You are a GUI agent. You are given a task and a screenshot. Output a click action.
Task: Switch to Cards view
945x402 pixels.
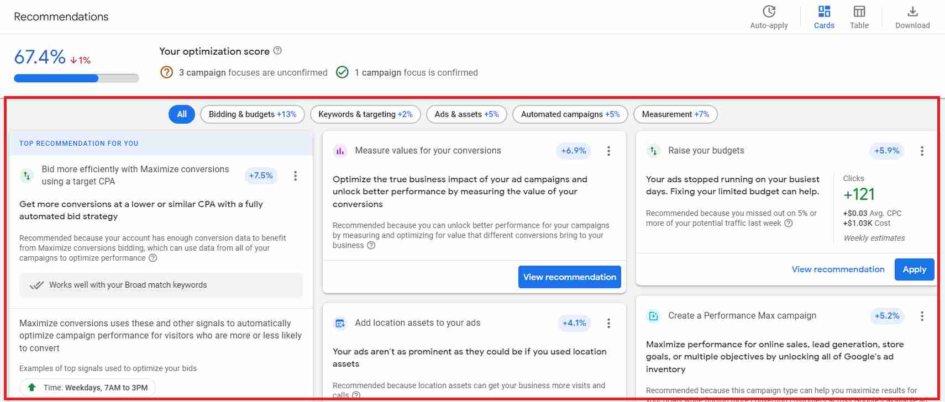[x=824, y=17]
